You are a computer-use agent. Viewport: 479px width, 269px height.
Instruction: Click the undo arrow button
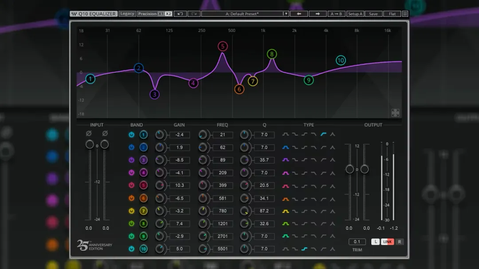[180, 14]
